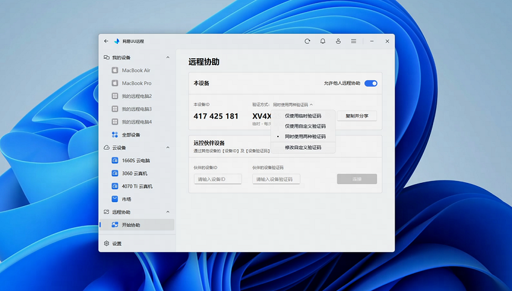Select MacBook Air device
The height and width of the screenshot is (291, 512).
click(136, 70)
